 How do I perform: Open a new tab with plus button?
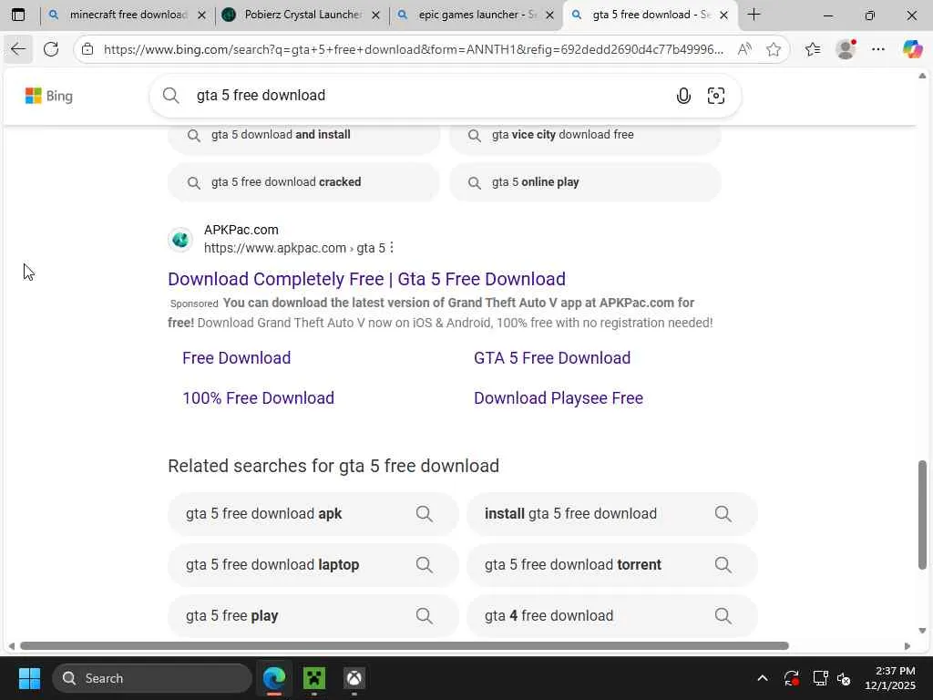(754, 15)
